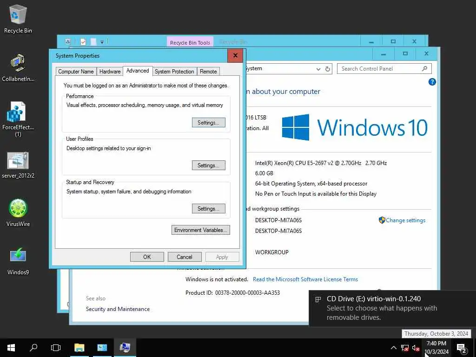Screen dimensions: 476x357
Task: Switch to the Computer Name tab
Action: click(76, 72)
